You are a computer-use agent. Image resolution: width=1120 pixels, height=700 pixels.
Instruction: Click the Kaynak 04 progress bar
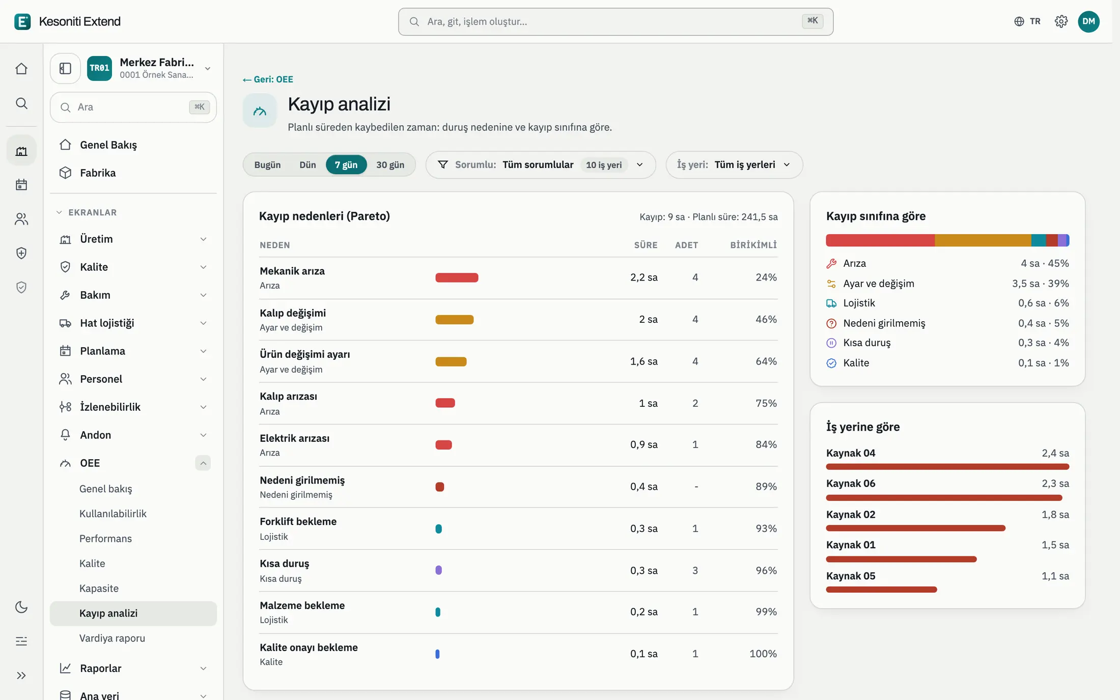tap(947, 467)
